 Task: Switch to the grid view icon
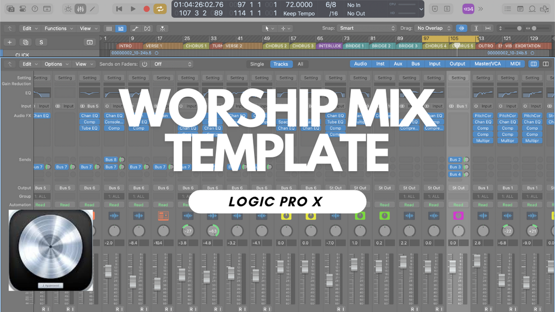pos(109,29)
